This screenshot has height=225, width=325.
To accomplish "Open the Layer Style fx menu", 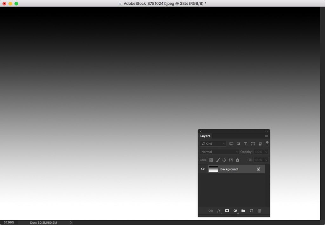I will pos(219,211).
